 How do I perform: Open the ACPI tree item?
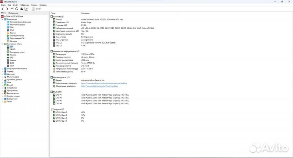click(x=12, y=66)
